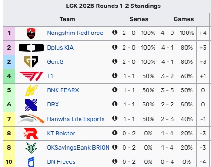
Task: Show info popup for T1
Action: pyautogui.click(x=114, y=75)
